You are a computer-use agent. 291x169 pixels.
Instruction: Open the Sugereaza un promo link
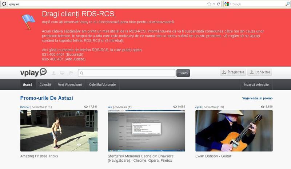[x=257, y=98]
